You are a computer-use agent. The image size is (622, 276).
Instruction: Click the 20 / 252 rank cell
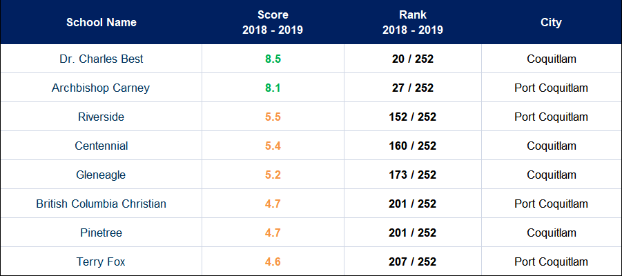tap(413, 59)
